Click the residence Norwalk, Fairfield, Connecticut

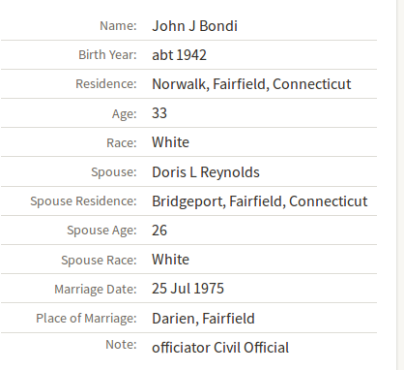(251, 84)
